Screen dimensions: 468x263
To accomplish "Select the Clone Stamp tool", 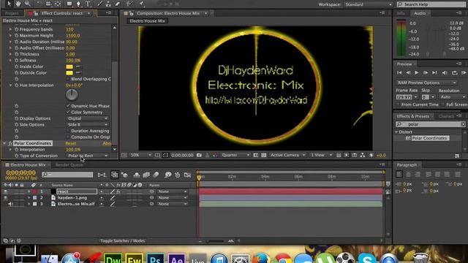I will (108, 4).
